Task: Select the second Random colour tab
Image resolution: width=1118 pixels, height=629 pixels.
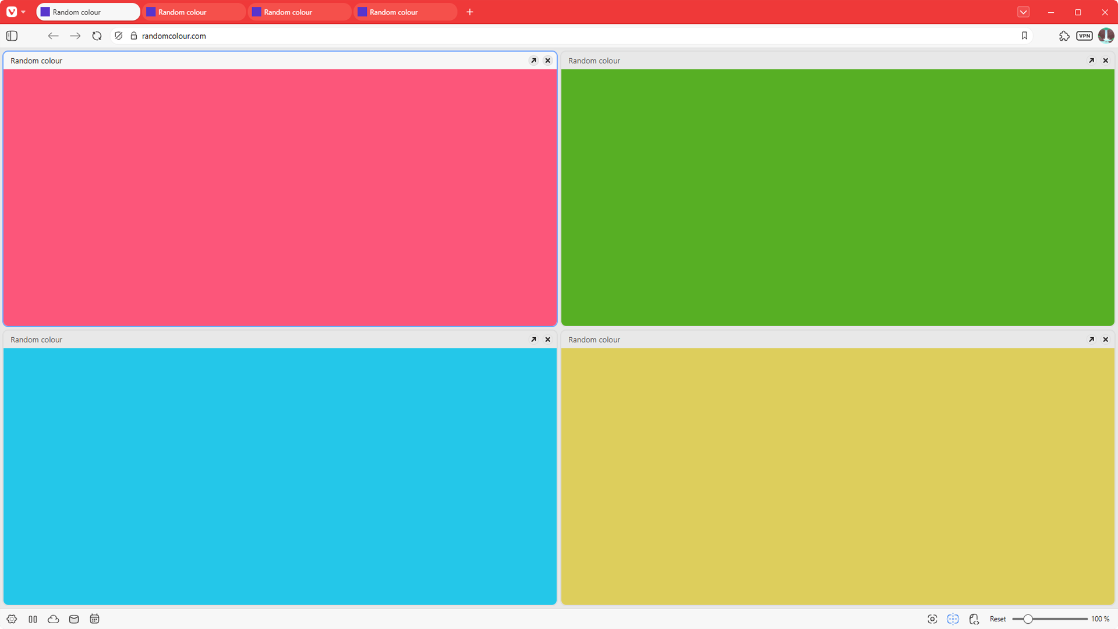Action: pos(195,12)
